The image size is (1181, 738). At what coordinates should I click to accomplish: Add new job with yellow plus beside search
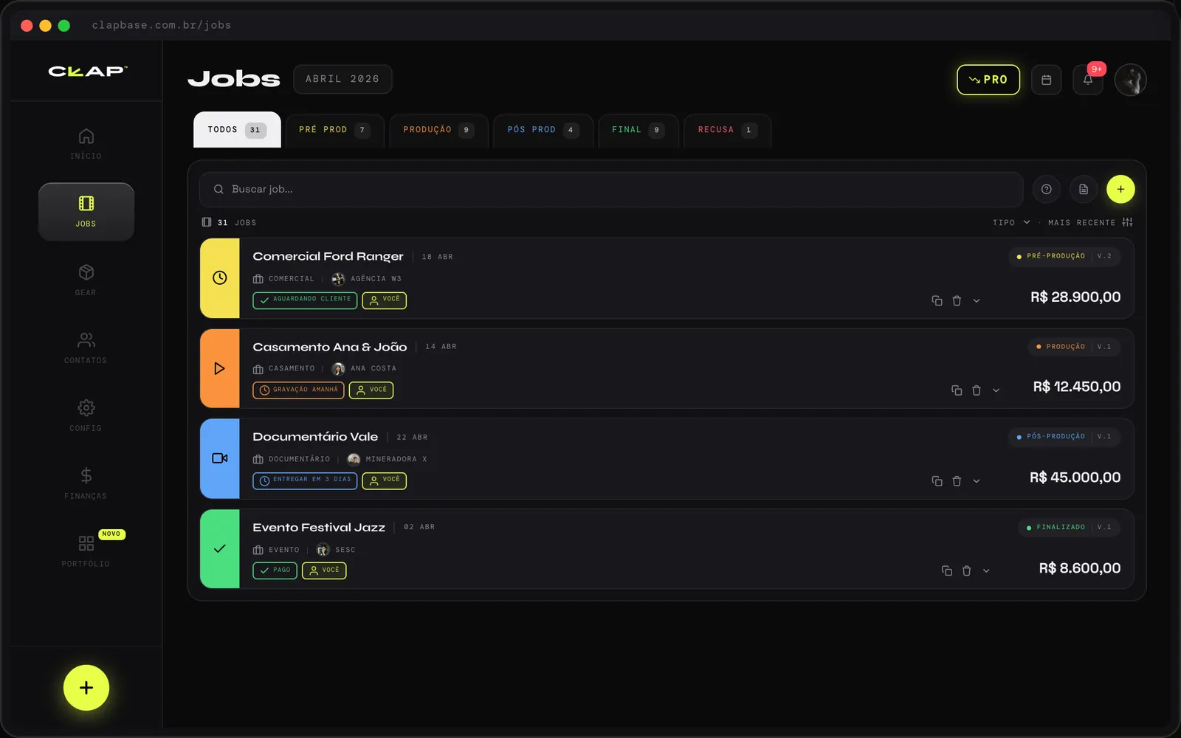tap(1120, 190)
